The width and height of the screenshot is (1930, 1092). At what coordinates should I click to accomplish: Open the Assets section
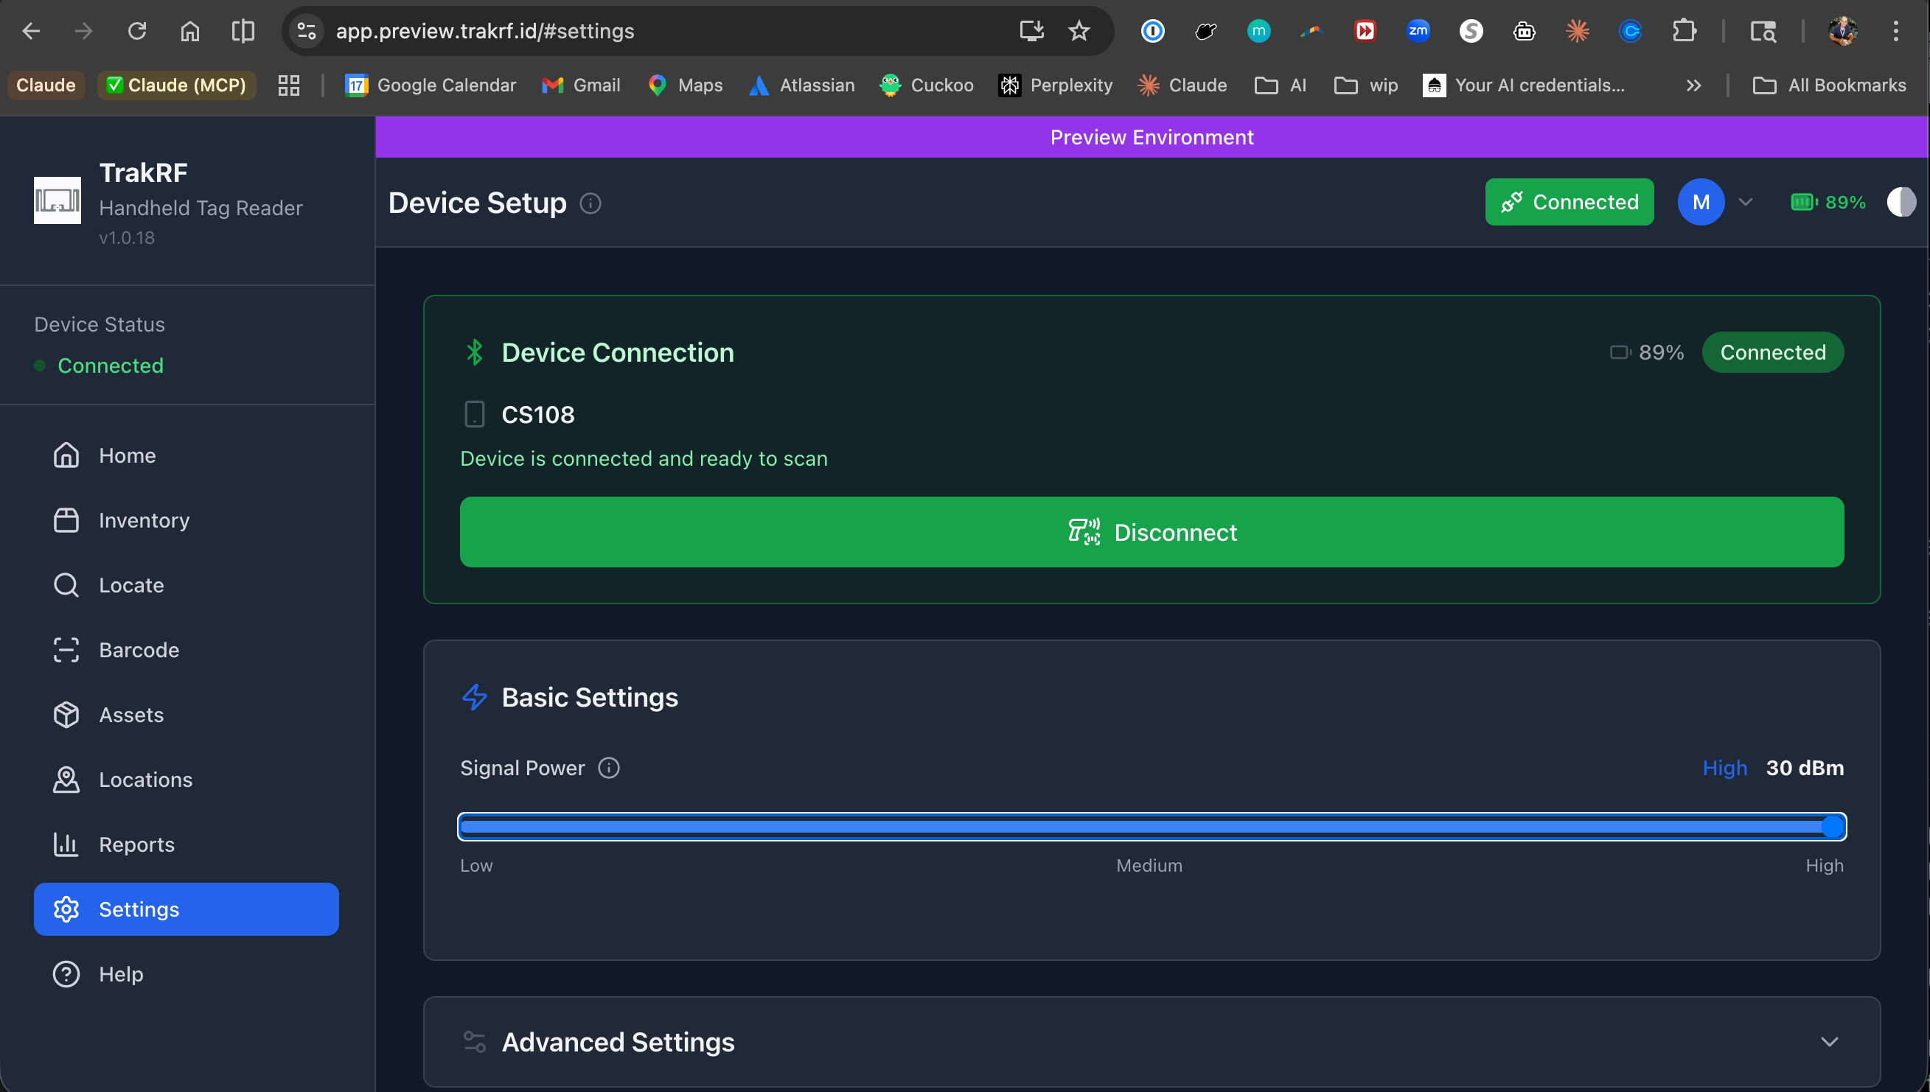132,715
